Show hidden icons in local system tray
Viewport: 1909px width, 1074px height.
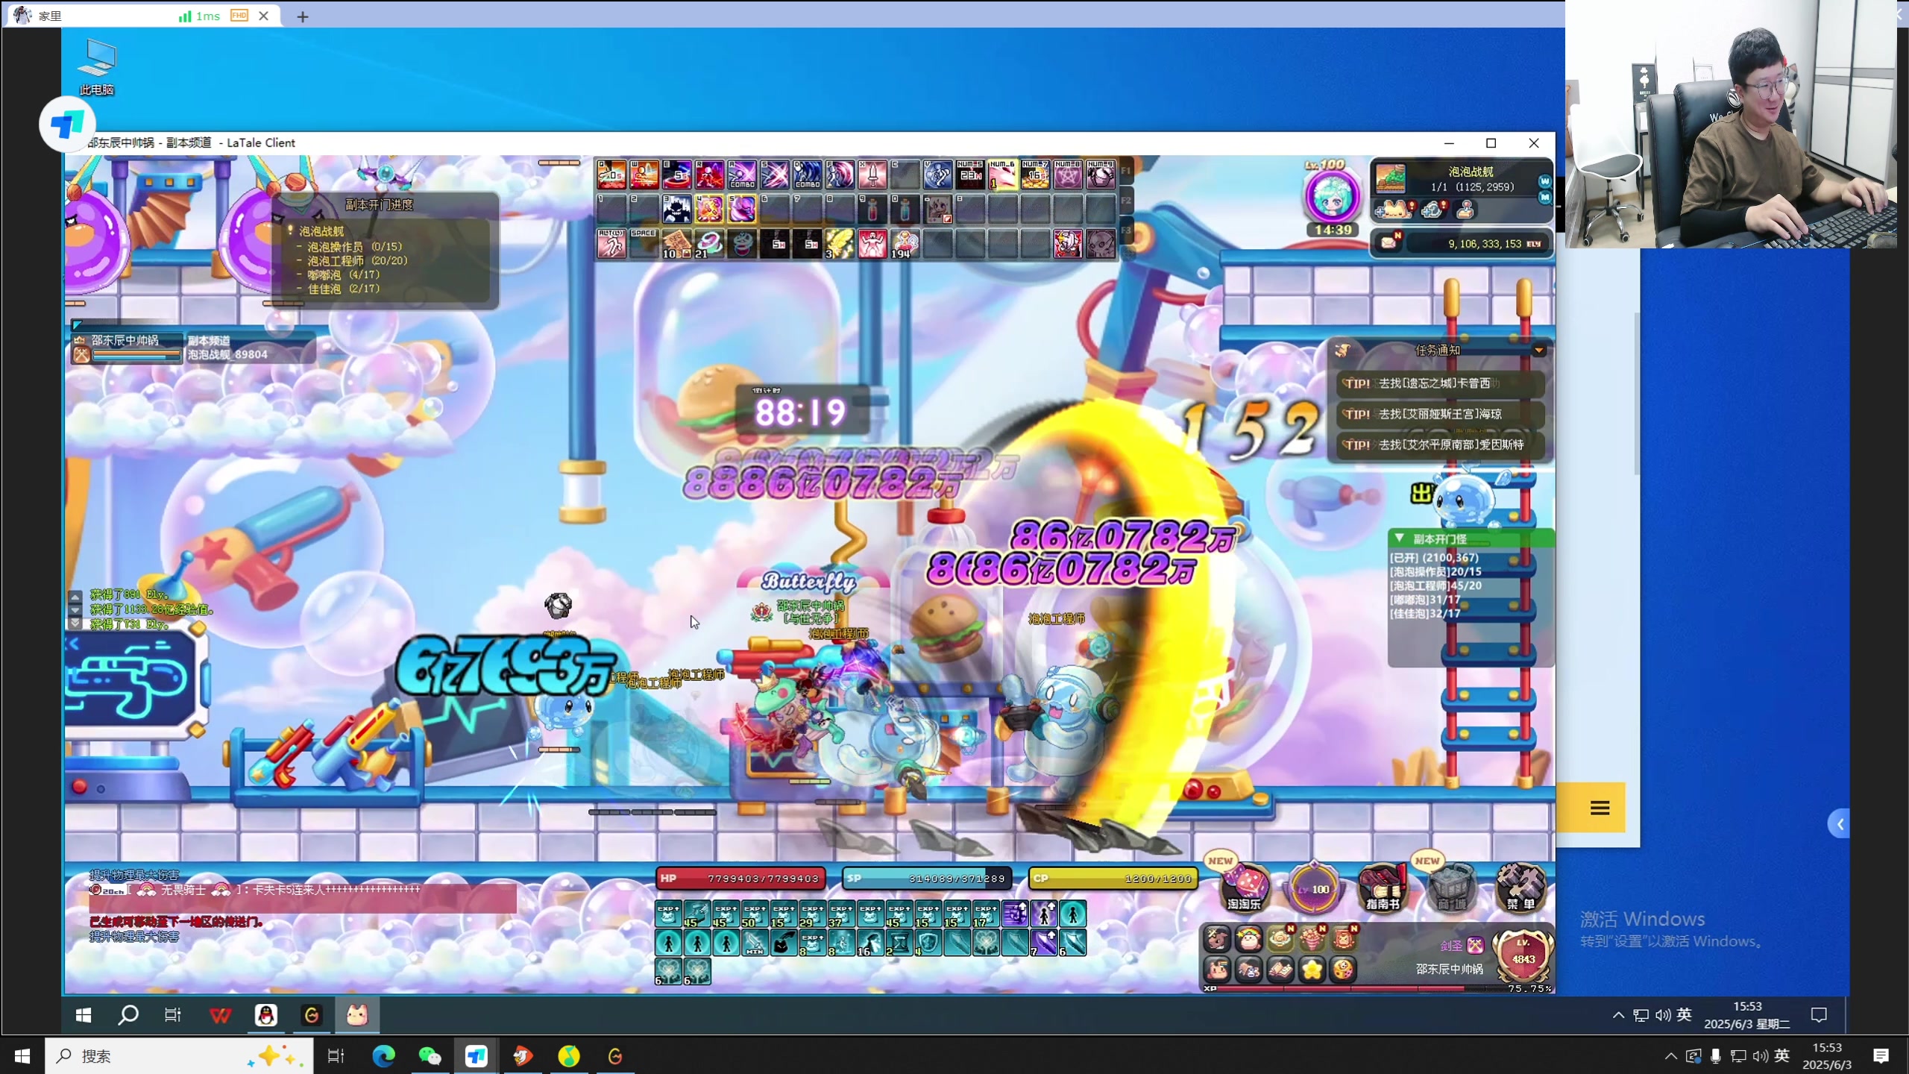(x=1670, y=1056)
